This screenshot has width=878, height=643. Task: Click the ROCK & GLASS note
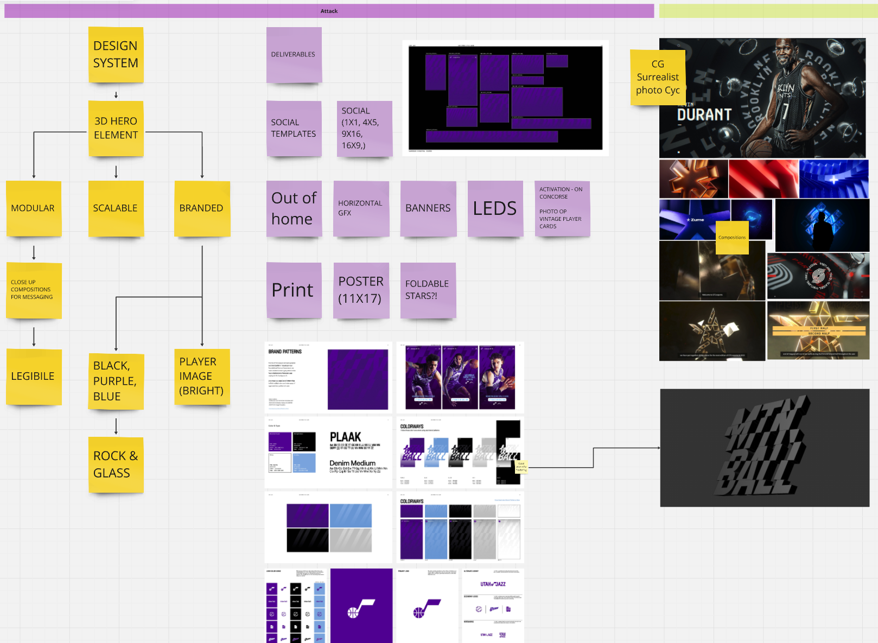pos(116,464)
